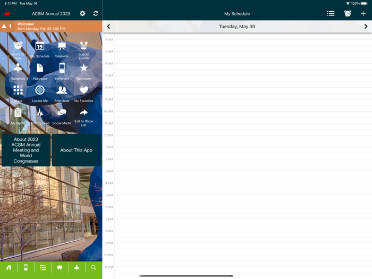Screen dimensions: 372x279
Task: Tap search magnifier in bottom bar
Action: [x=94, y=268]
